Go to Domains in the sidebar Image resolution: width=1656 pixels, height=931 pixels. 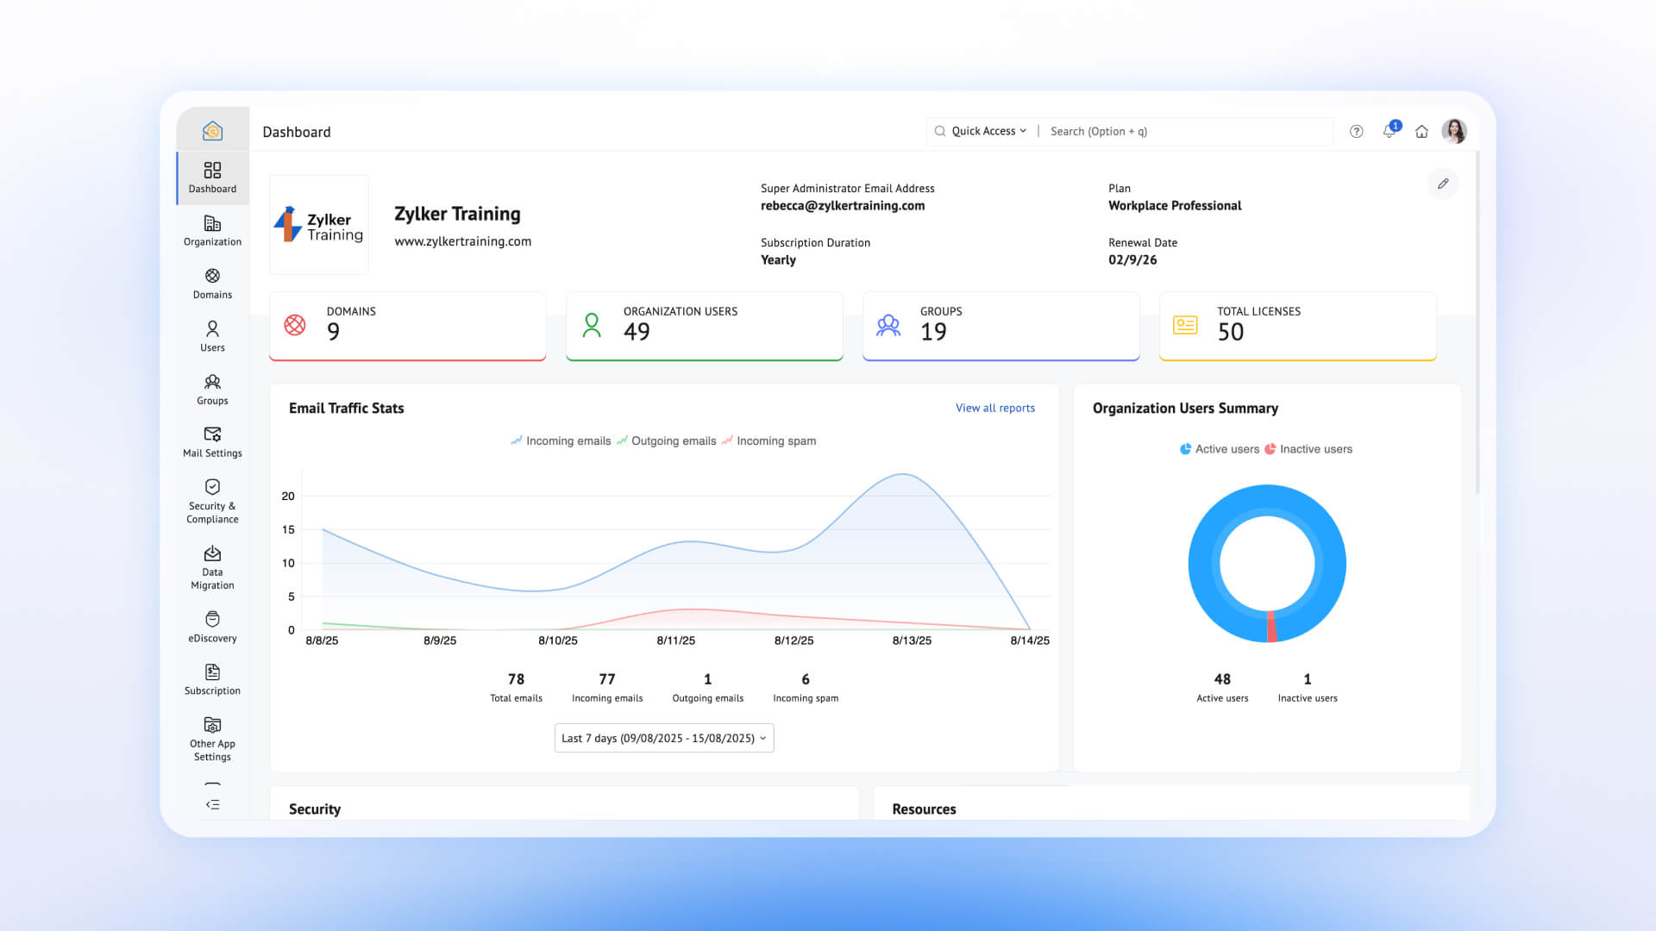tap(212, 284)
